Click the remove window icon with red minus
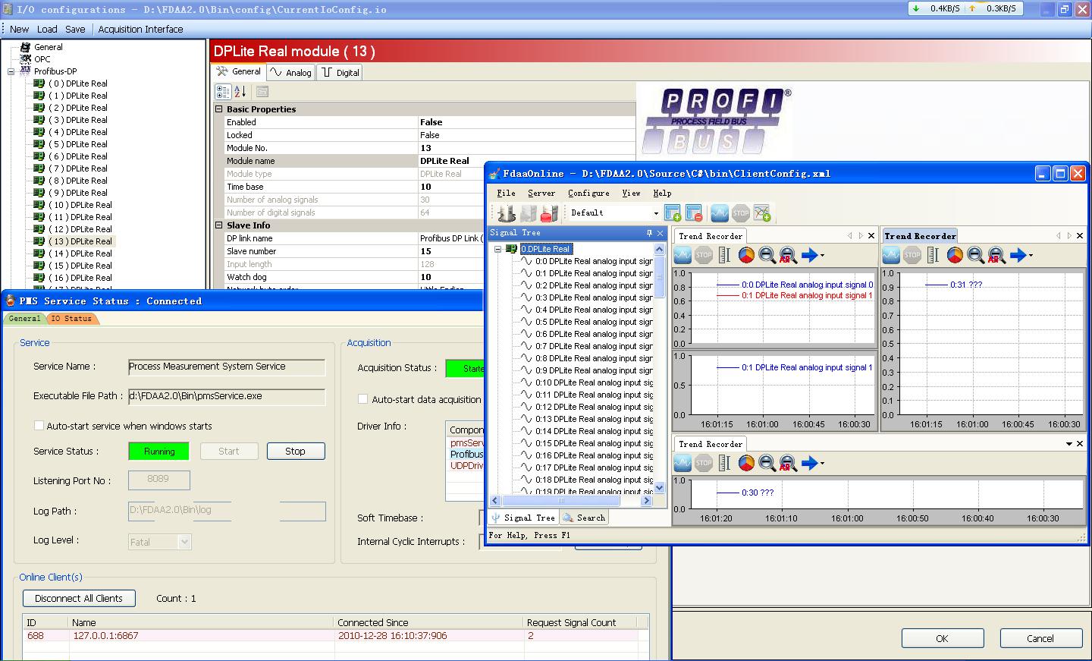 tap(693, 213)
